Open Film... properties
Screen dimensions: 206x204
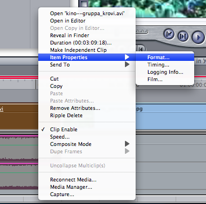(165, 79)
